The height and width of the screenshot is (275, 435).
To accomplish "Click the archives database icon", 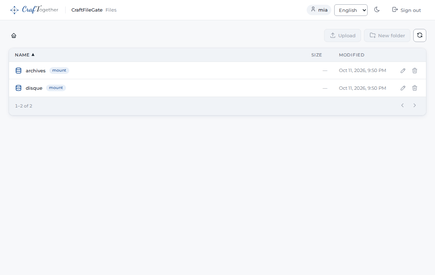I will click(18, 71).
